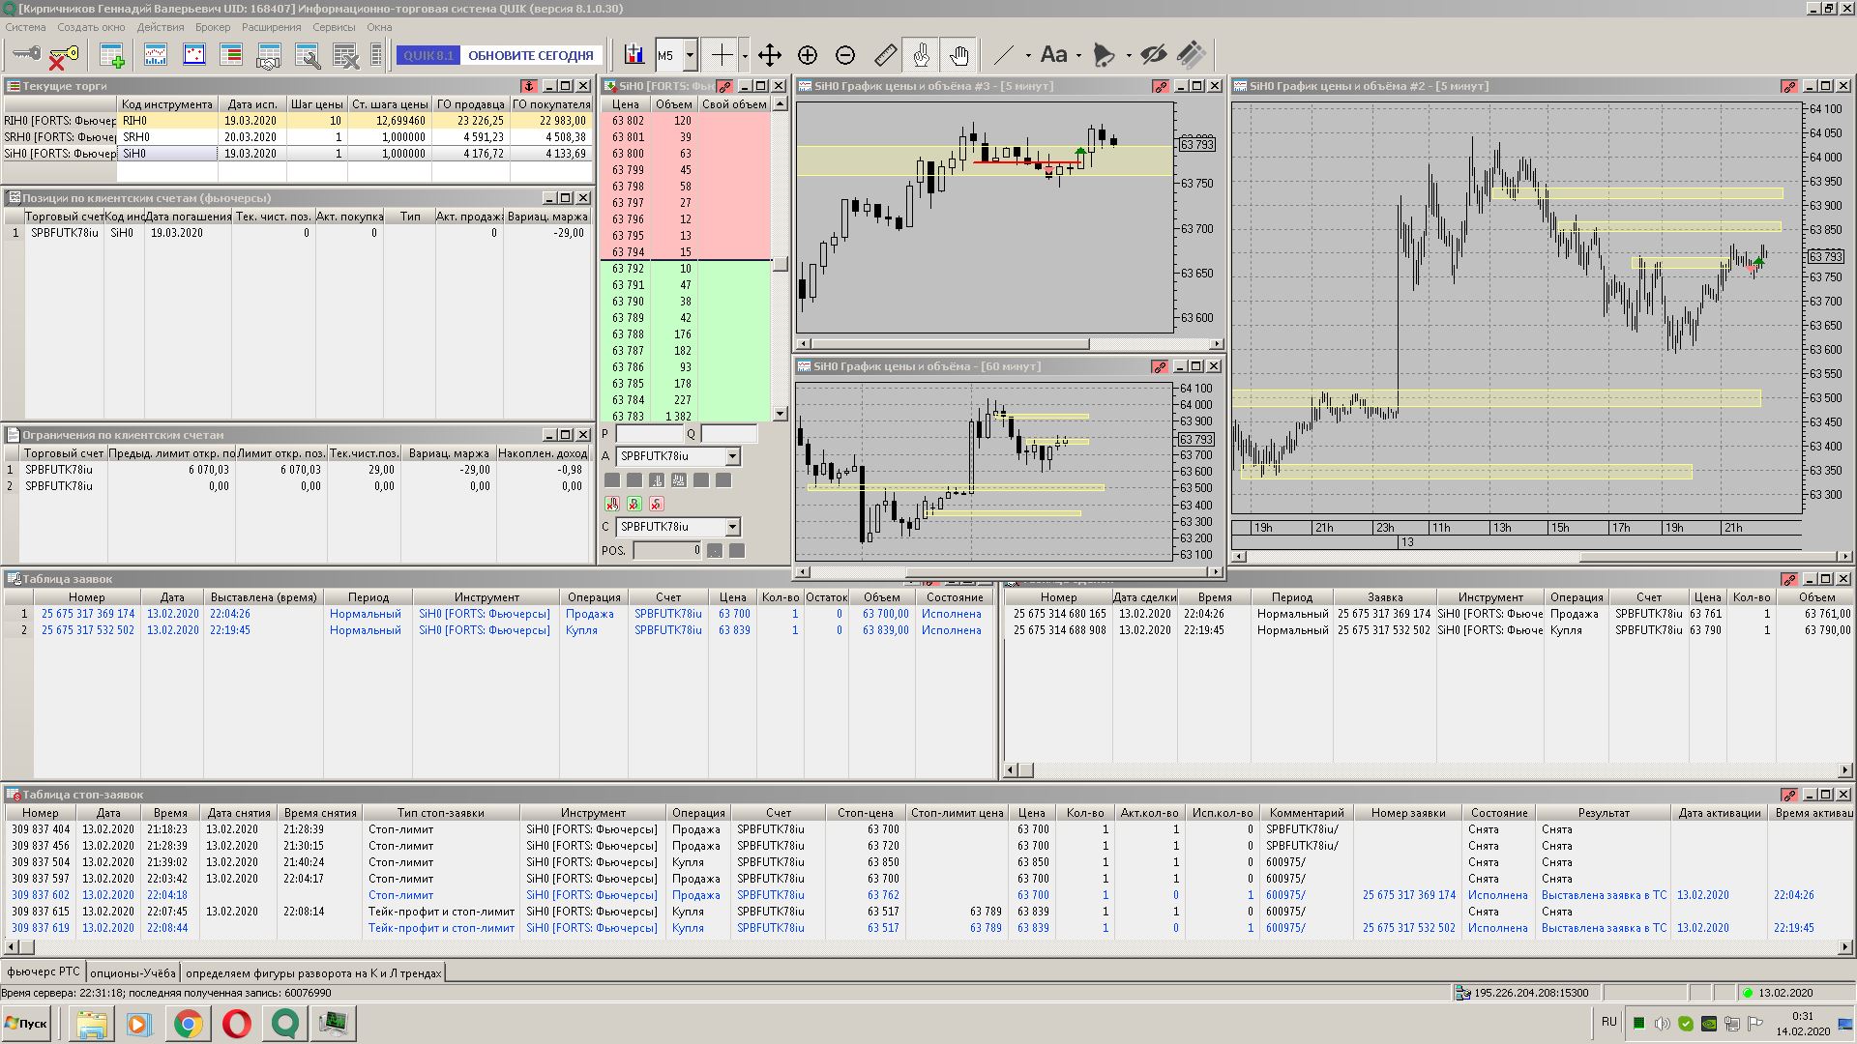Click the Пуск start button
Image resolution: width=1857 pixels, height=1044 pixels.
pyautogui.click(x=26, y=1023)
